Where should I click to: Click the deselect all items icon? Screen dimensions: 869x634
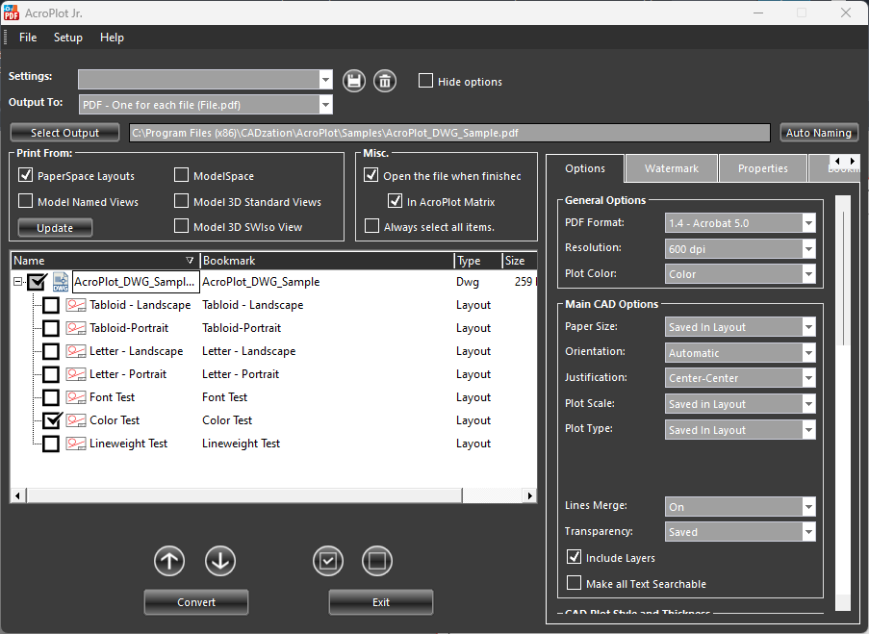tap(377, 561)
